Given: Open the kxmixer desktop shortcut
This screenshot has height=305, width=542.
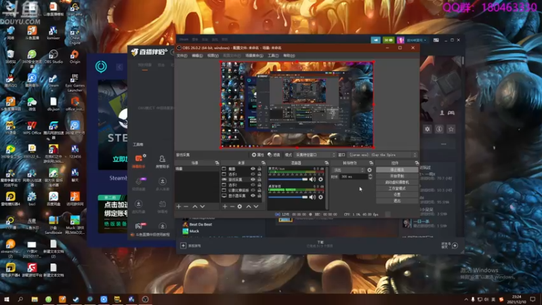Looking at the screenshot, I should 54,33.
